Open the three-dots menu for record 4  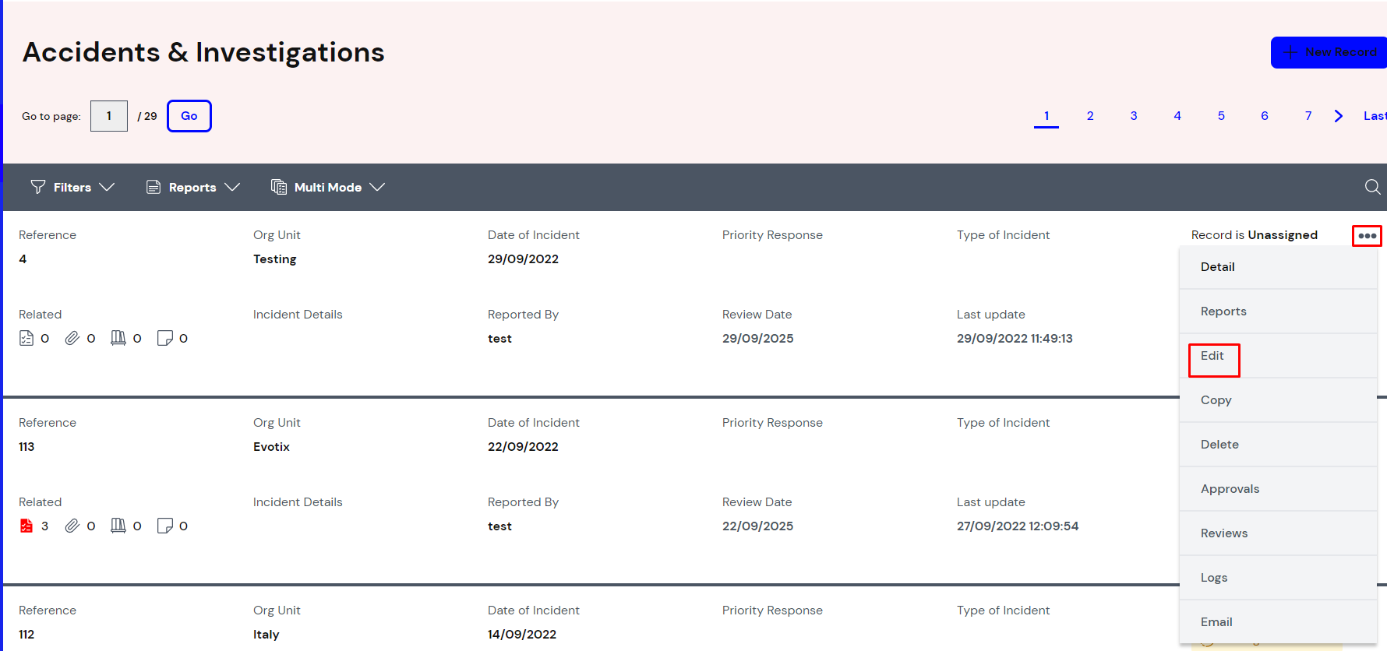(1367, 235)
